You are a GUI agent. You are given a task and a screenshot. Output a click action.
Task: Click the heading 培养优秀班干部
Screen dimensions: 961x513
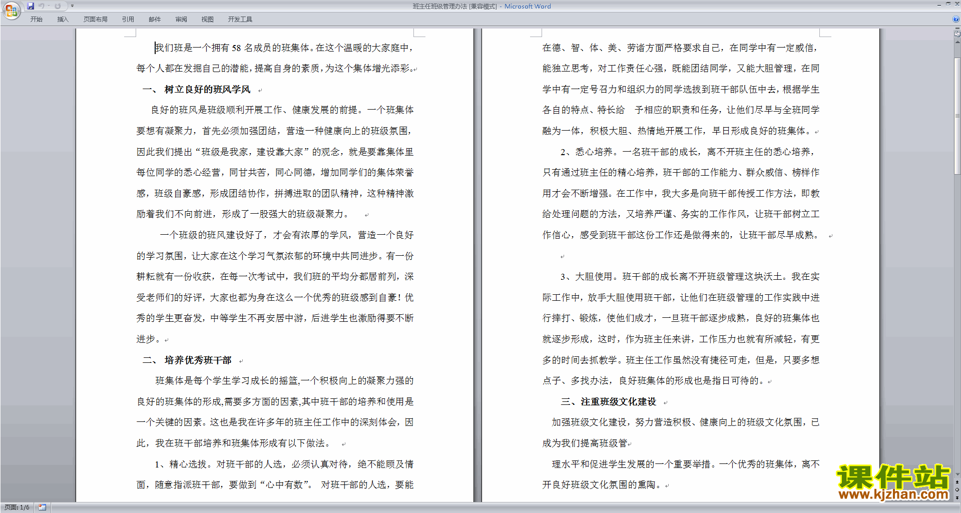198,360
